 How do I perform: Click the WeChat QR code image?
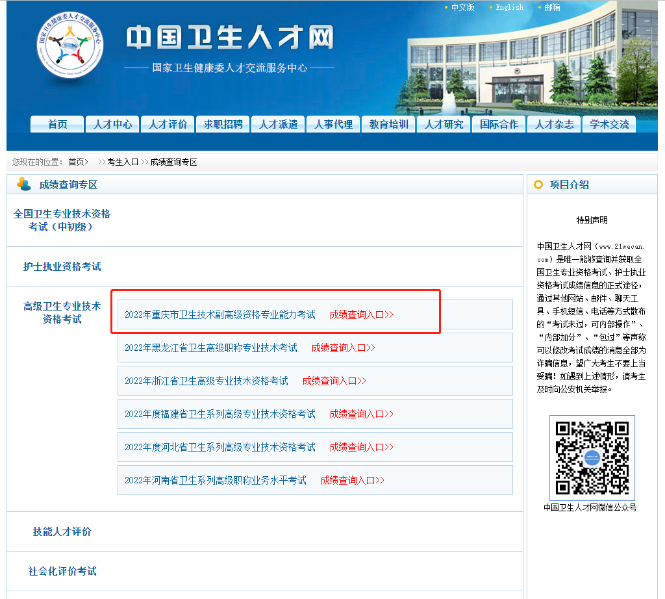click(592, 458)
